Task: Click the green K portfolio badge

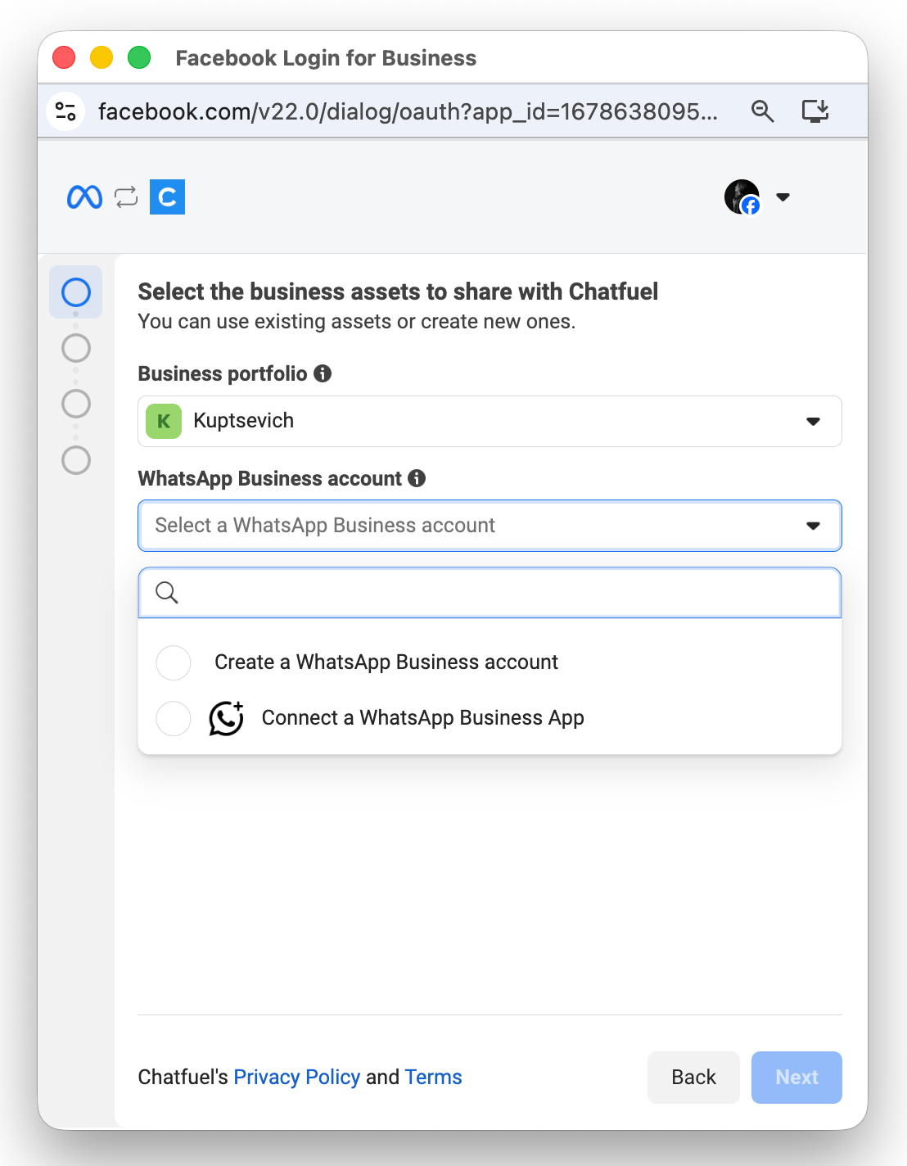Action: click(164, 421)
